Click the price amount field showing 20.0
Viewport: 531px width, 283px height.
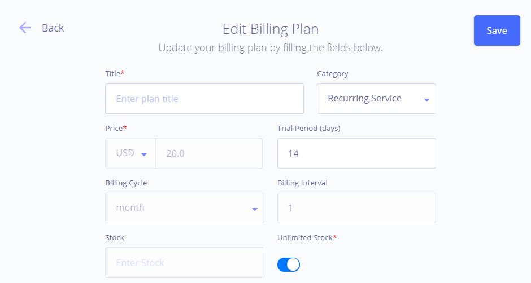(x=209, y=153)
